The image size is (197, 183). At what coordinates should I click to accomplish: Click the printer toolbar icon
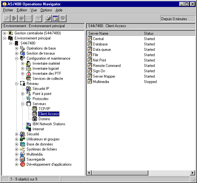48,19
